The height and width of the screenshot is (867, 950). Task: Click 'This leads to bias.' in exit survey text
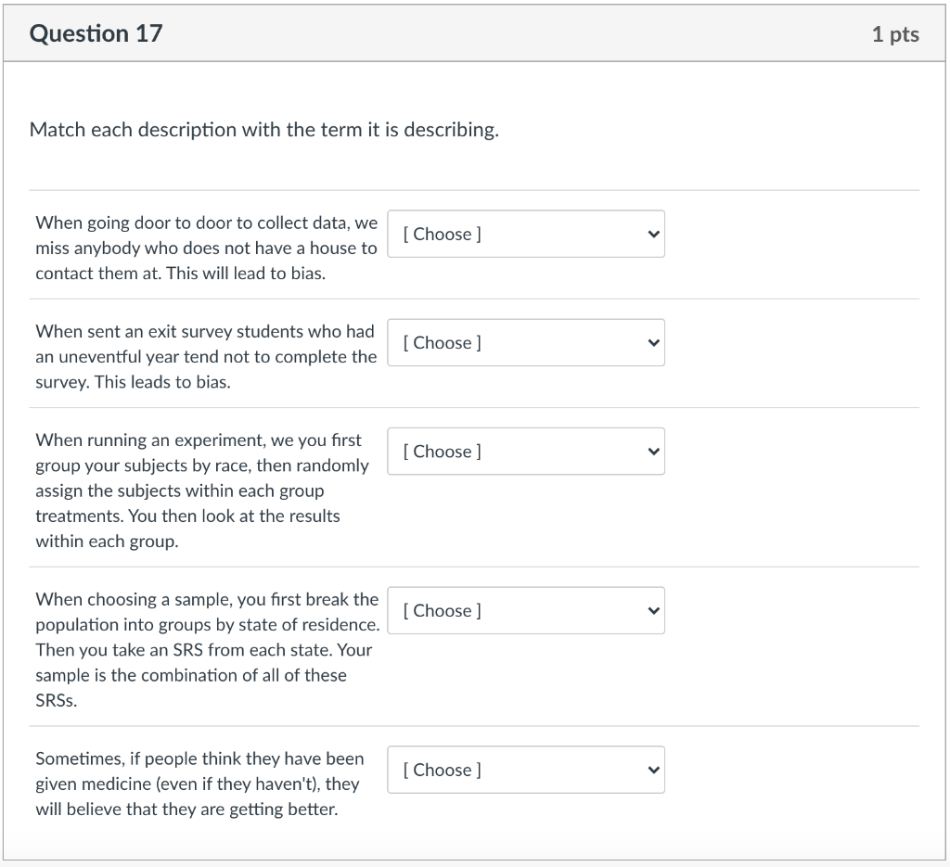tap(162, 382)
